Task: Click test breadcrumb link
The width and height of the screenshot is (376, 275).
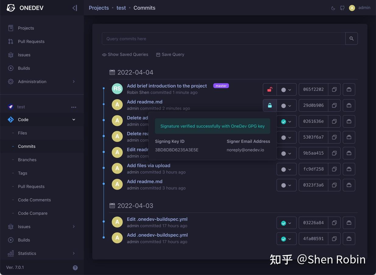Action: click(121, 8)
